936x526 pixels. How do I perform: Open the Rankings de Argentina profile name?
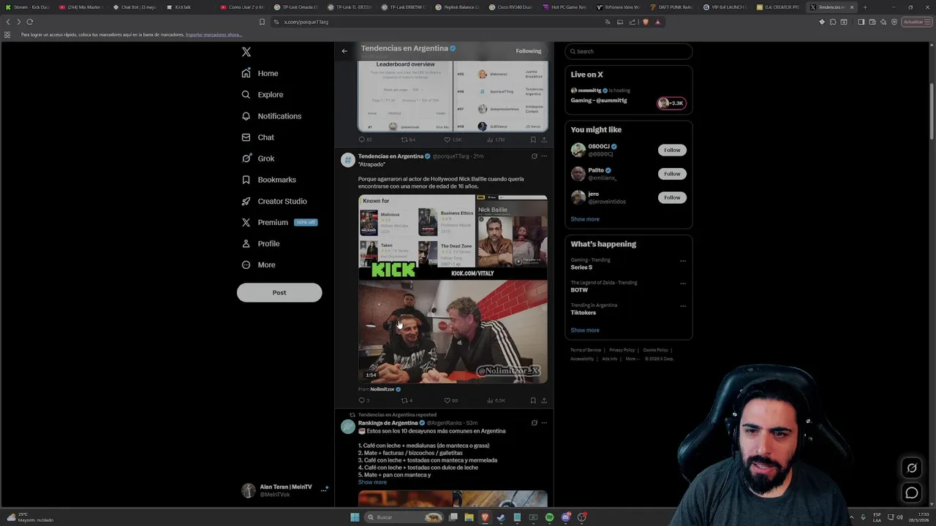pyautogui.click(x=388, y=423)
